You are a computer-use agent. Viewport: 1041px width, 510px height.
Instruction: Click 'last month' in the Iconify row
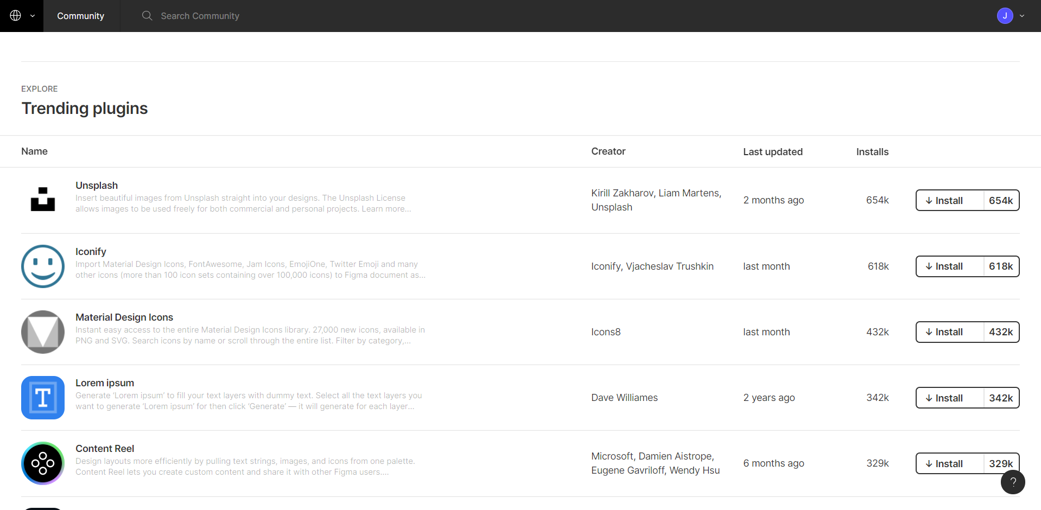pos(766,266)
